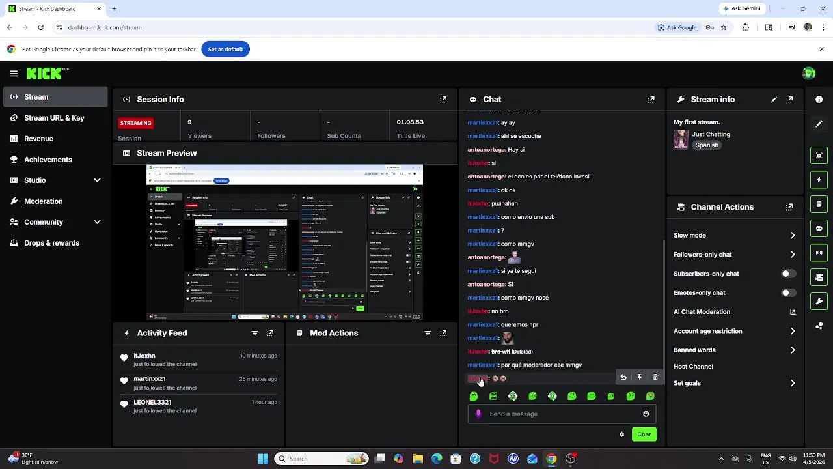Open Host Channel action
Screen dimensions: 833x469
pyautogui.click(x=693, y=367)
